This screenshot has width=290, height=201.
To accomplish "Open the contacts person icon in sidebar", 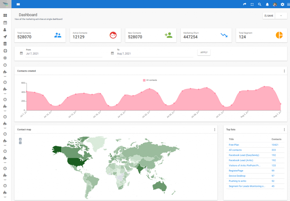I will [5, 29].
